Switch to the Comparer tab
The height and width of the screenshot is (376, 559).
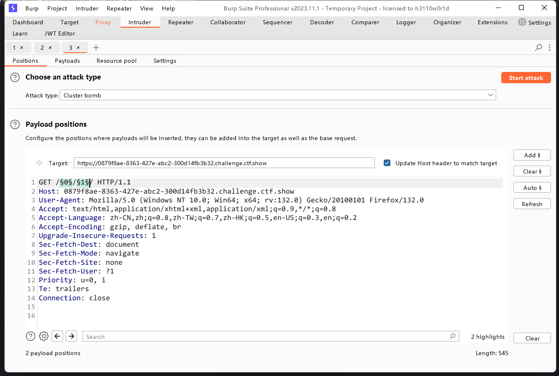pos(365,22)
